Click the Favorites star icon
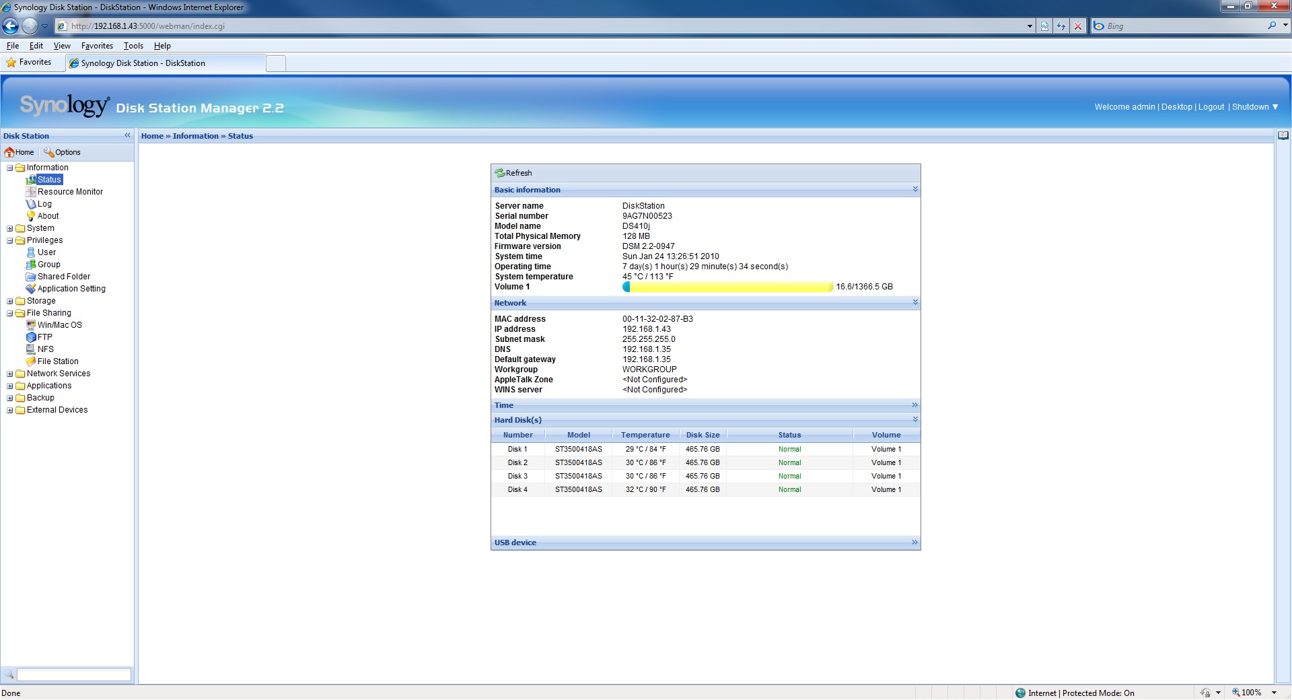The image size is (1292, 700). click(x=11, y=63)
